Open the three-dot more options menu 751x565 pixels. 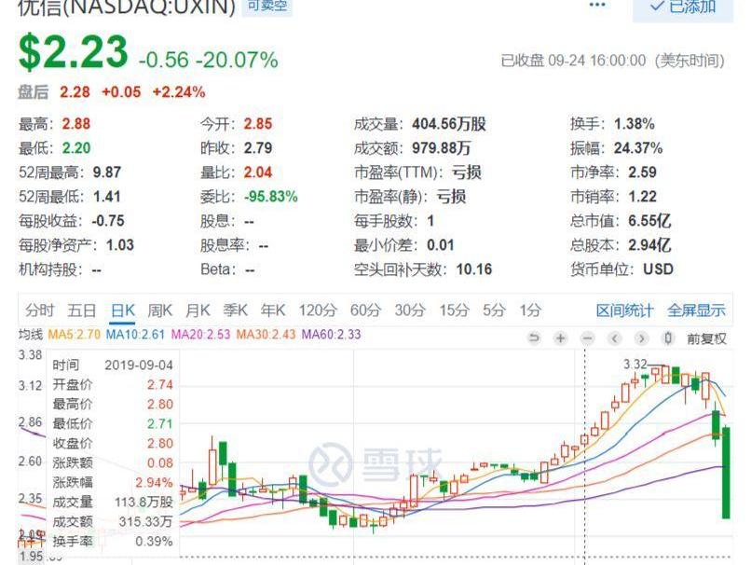point(596,5)
